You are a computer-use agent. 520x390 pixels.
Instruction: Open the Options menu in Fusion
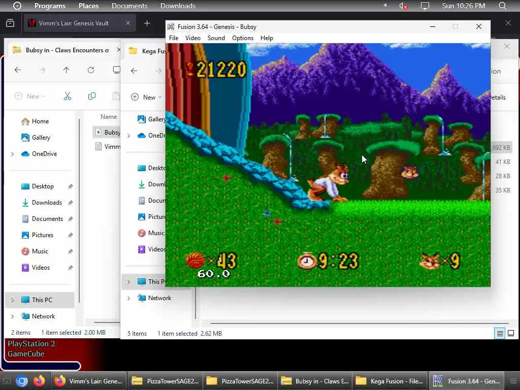pyautogui.click(x=242, y=38)
